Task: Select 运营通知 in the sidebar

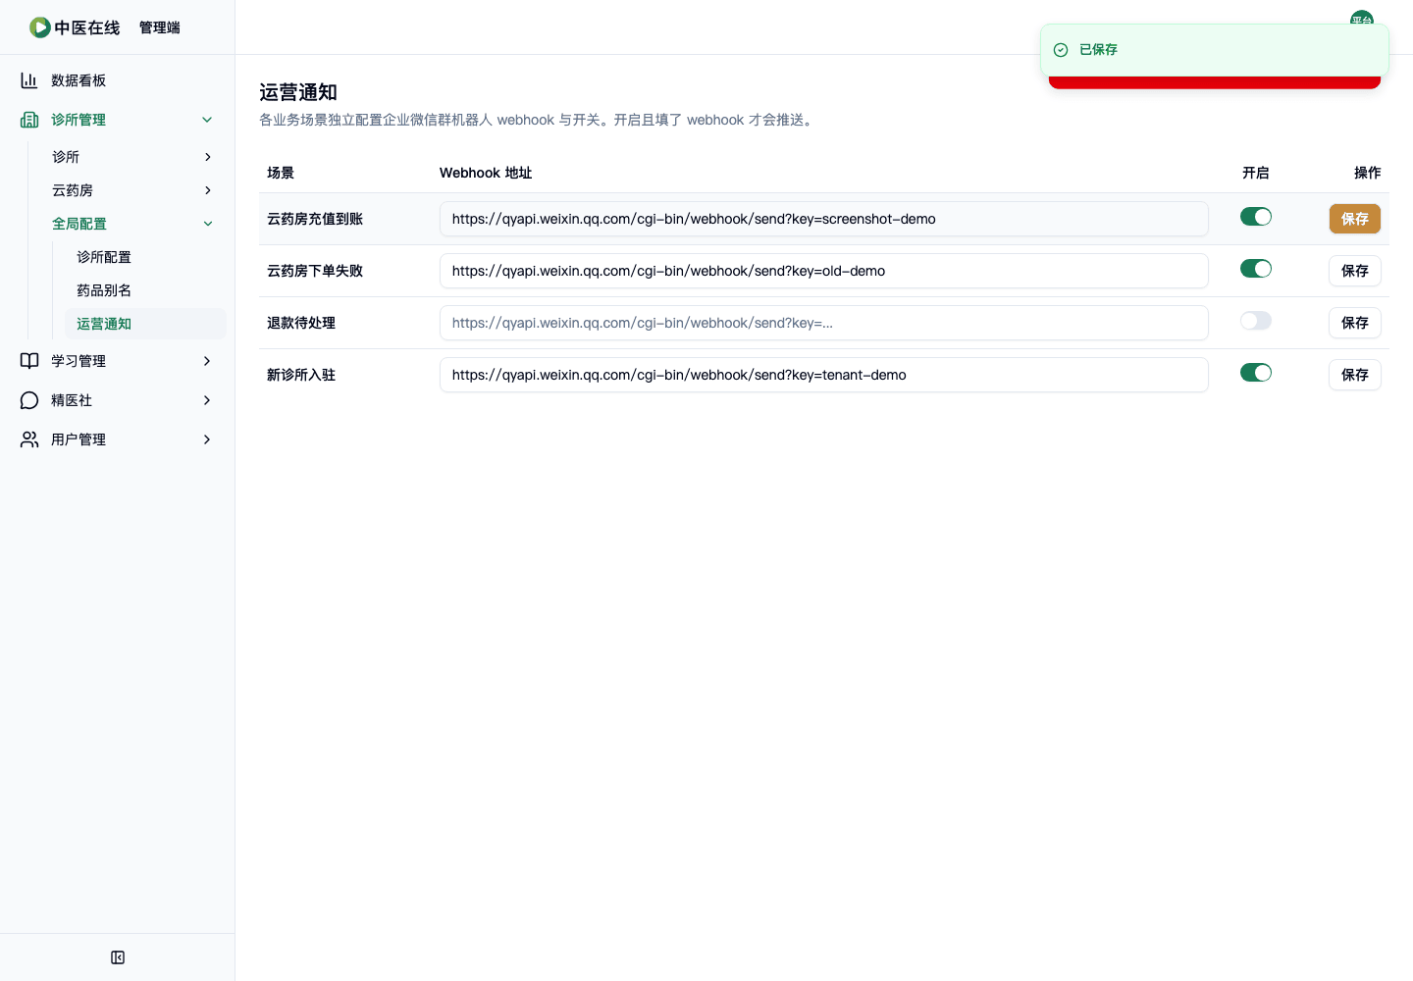Action: (x=145, y=324)
